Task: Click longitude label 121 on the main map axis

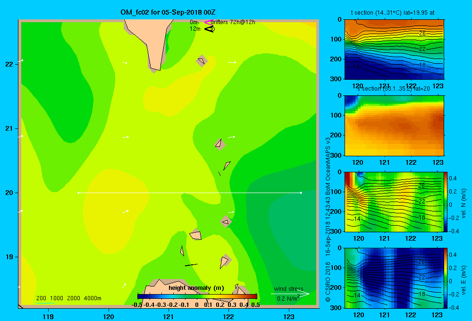Action: (x=169, y=317)
